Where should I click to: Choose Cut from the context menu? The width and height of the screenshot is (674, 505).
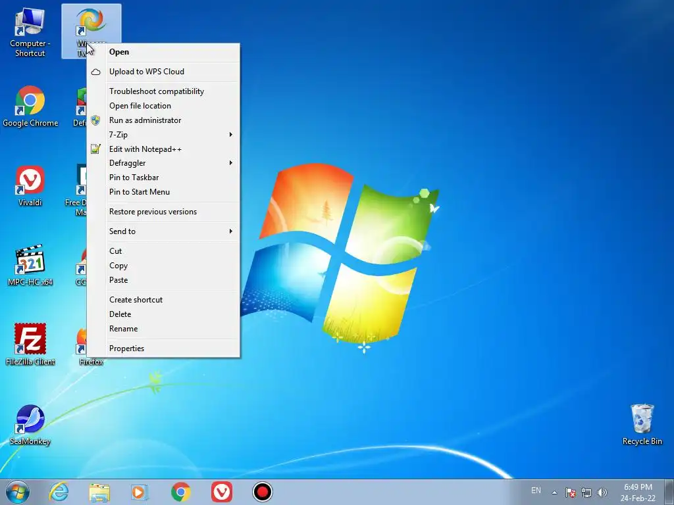pyautogui.click(x=163, y=251)
